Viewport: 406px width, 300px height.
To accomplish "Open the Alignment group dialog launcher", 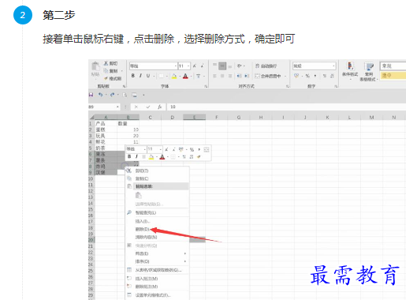I will 288,86.
